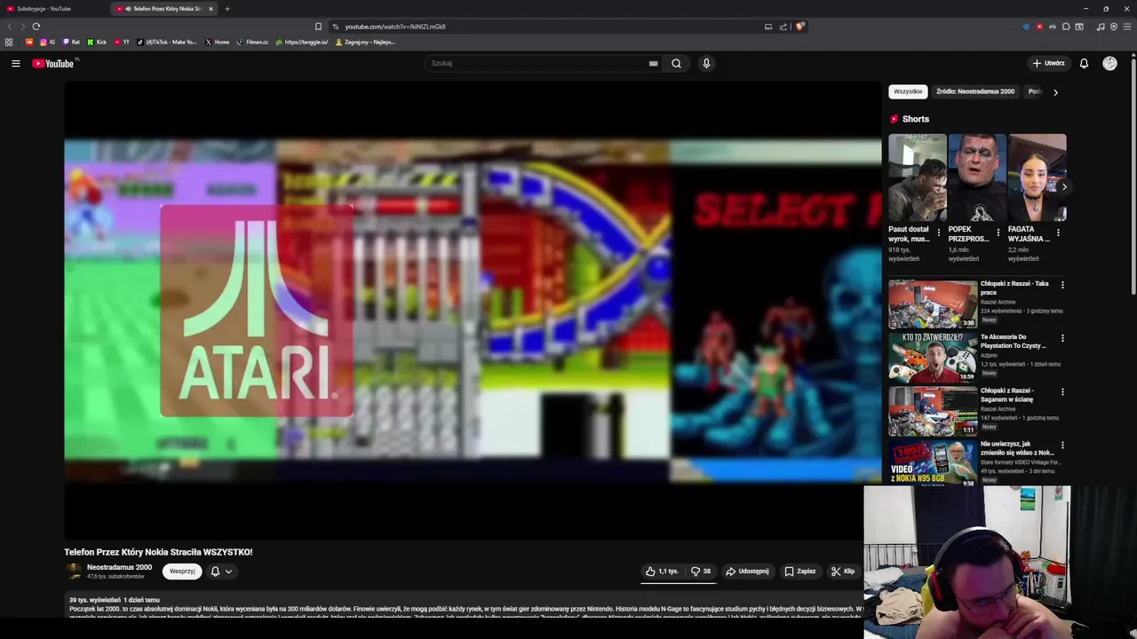Image resolution: width=1137 pixels, height=639 pixels.
Task: Open the https://tanggle.io/ bookmark
Action: [x=301, y=42]
